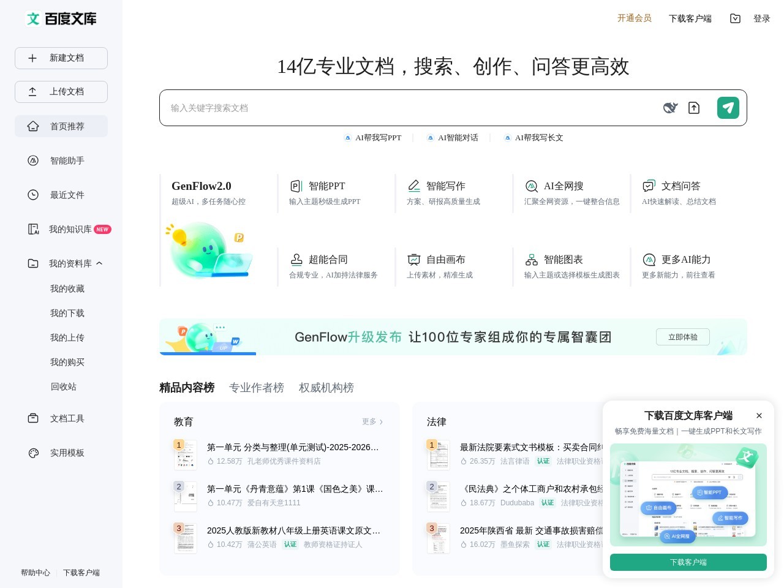Screen dimensions: 784x588
Task: Click the green send search button
Action: tap(728, 108)
